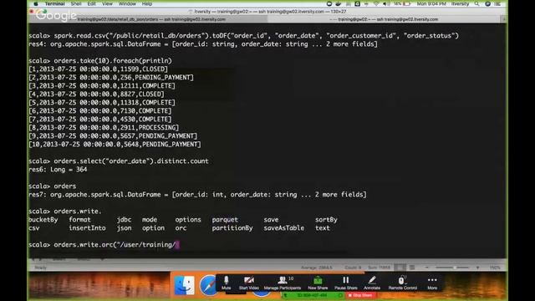Image resolution: width=535 pixels, height=301 pixels.
Task: Pause the screen share
Action: pyautogui.click(x=345, y=283)
